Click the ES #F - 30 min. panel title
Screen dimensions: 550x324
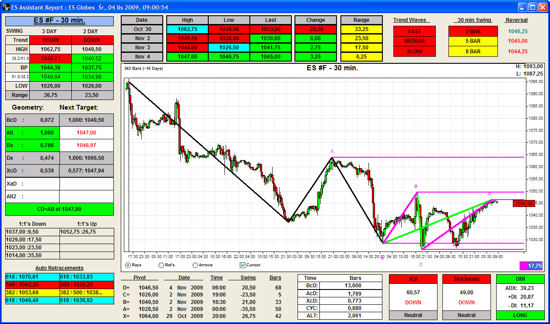click(x=60, y=21)
